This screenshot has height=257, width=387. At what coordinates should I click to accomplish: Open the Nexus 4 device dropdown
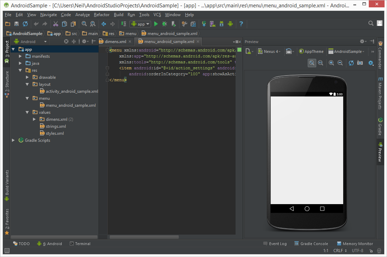point(270,51)
